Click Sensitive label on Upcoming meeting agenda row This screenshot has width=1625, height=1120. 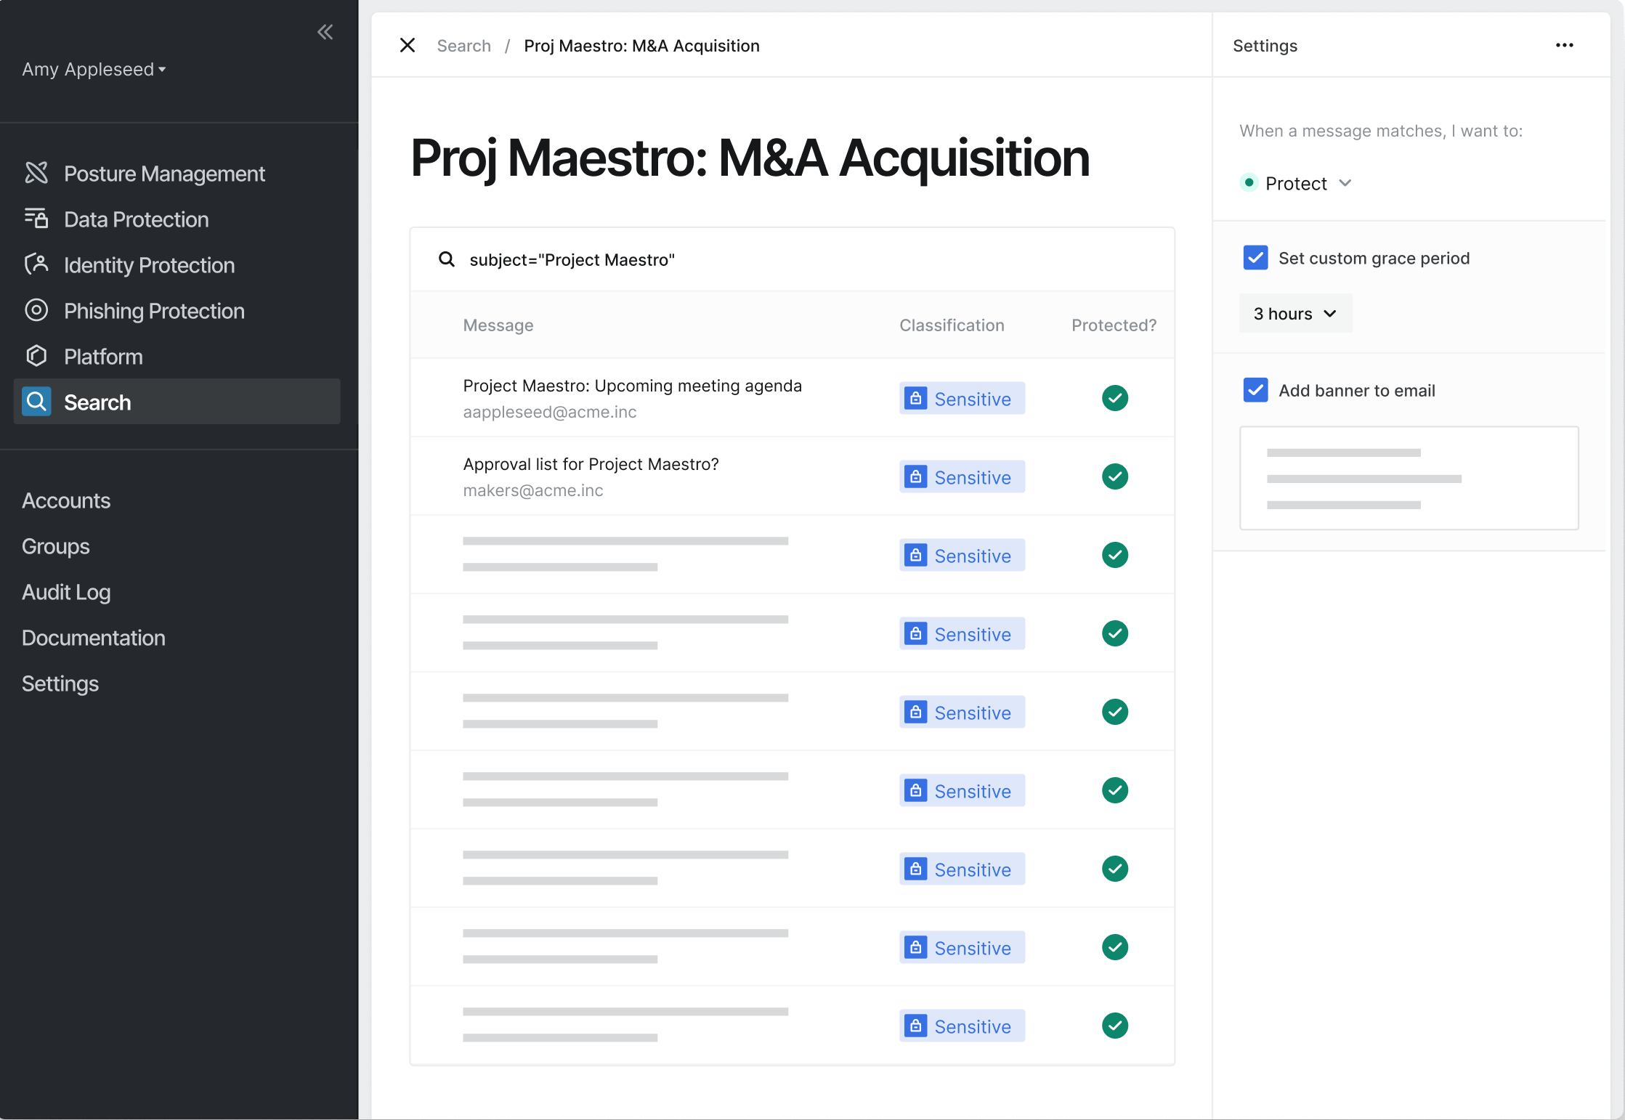[x=972, y=399]
